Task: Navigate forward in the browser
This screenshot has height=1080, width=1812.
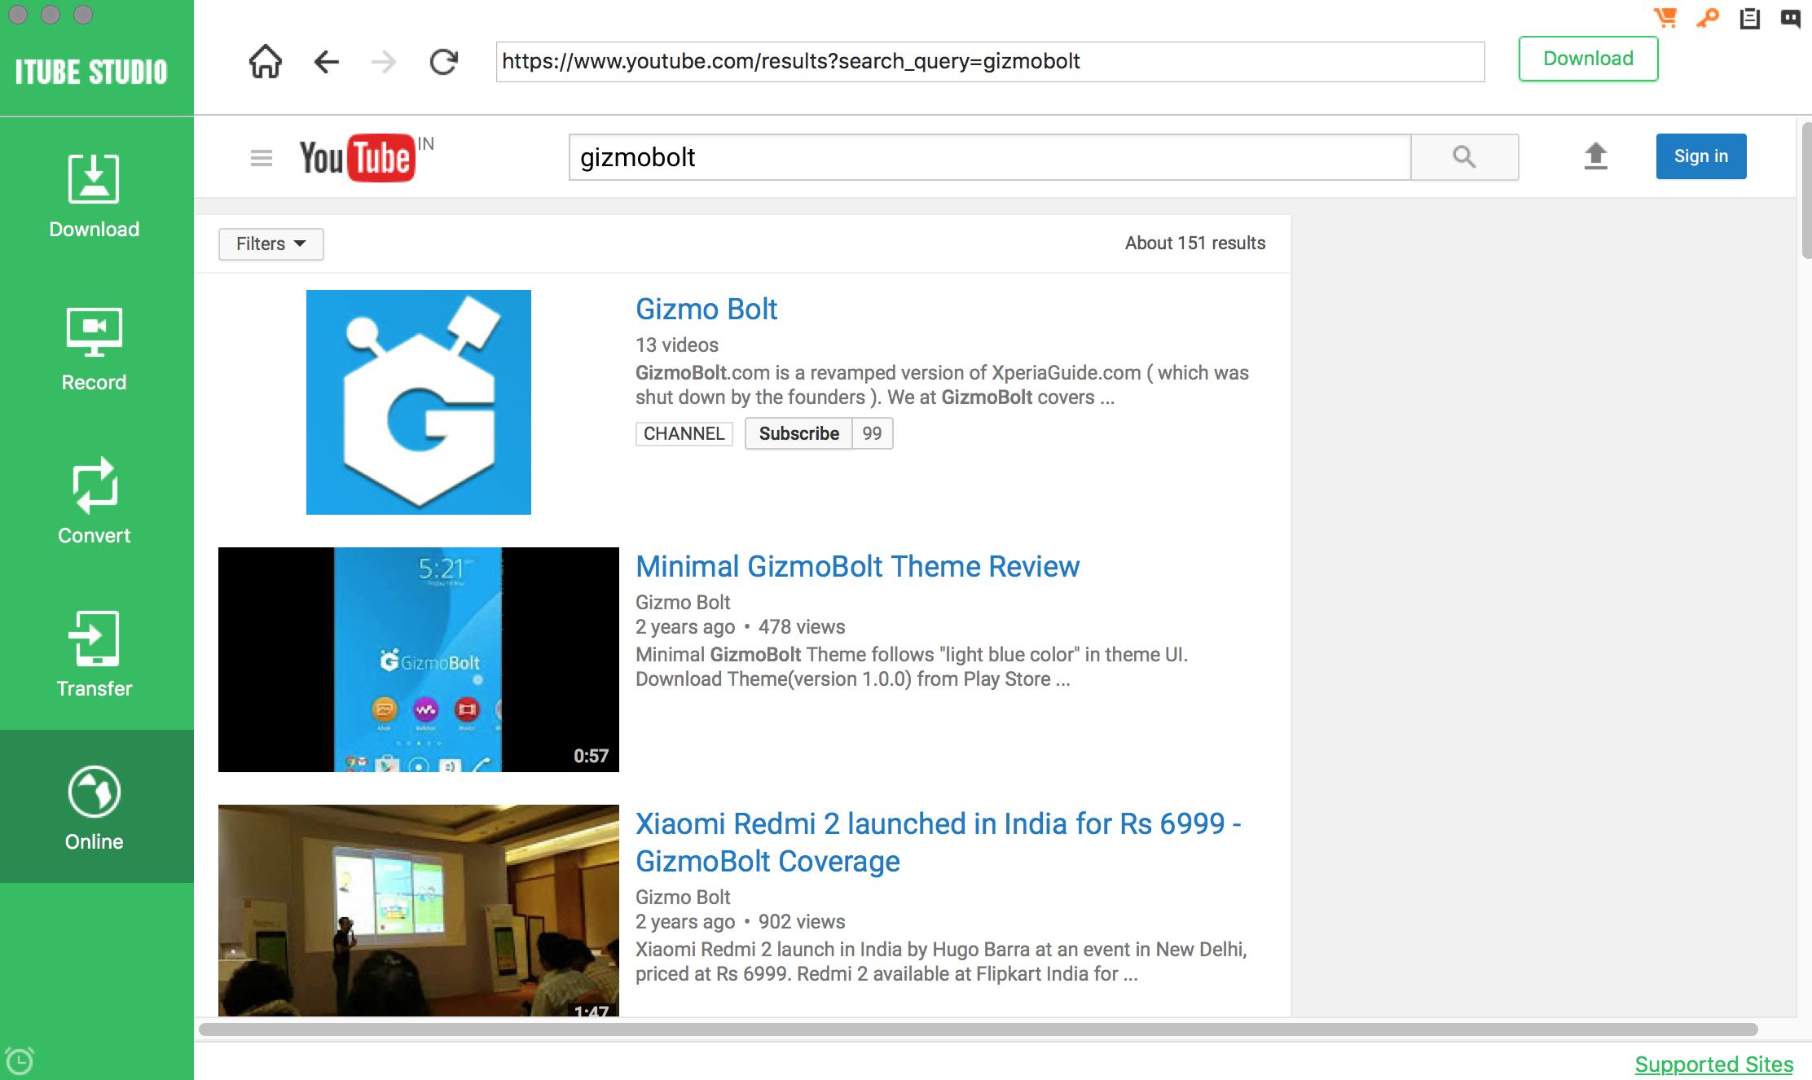Action: point(383,62)
